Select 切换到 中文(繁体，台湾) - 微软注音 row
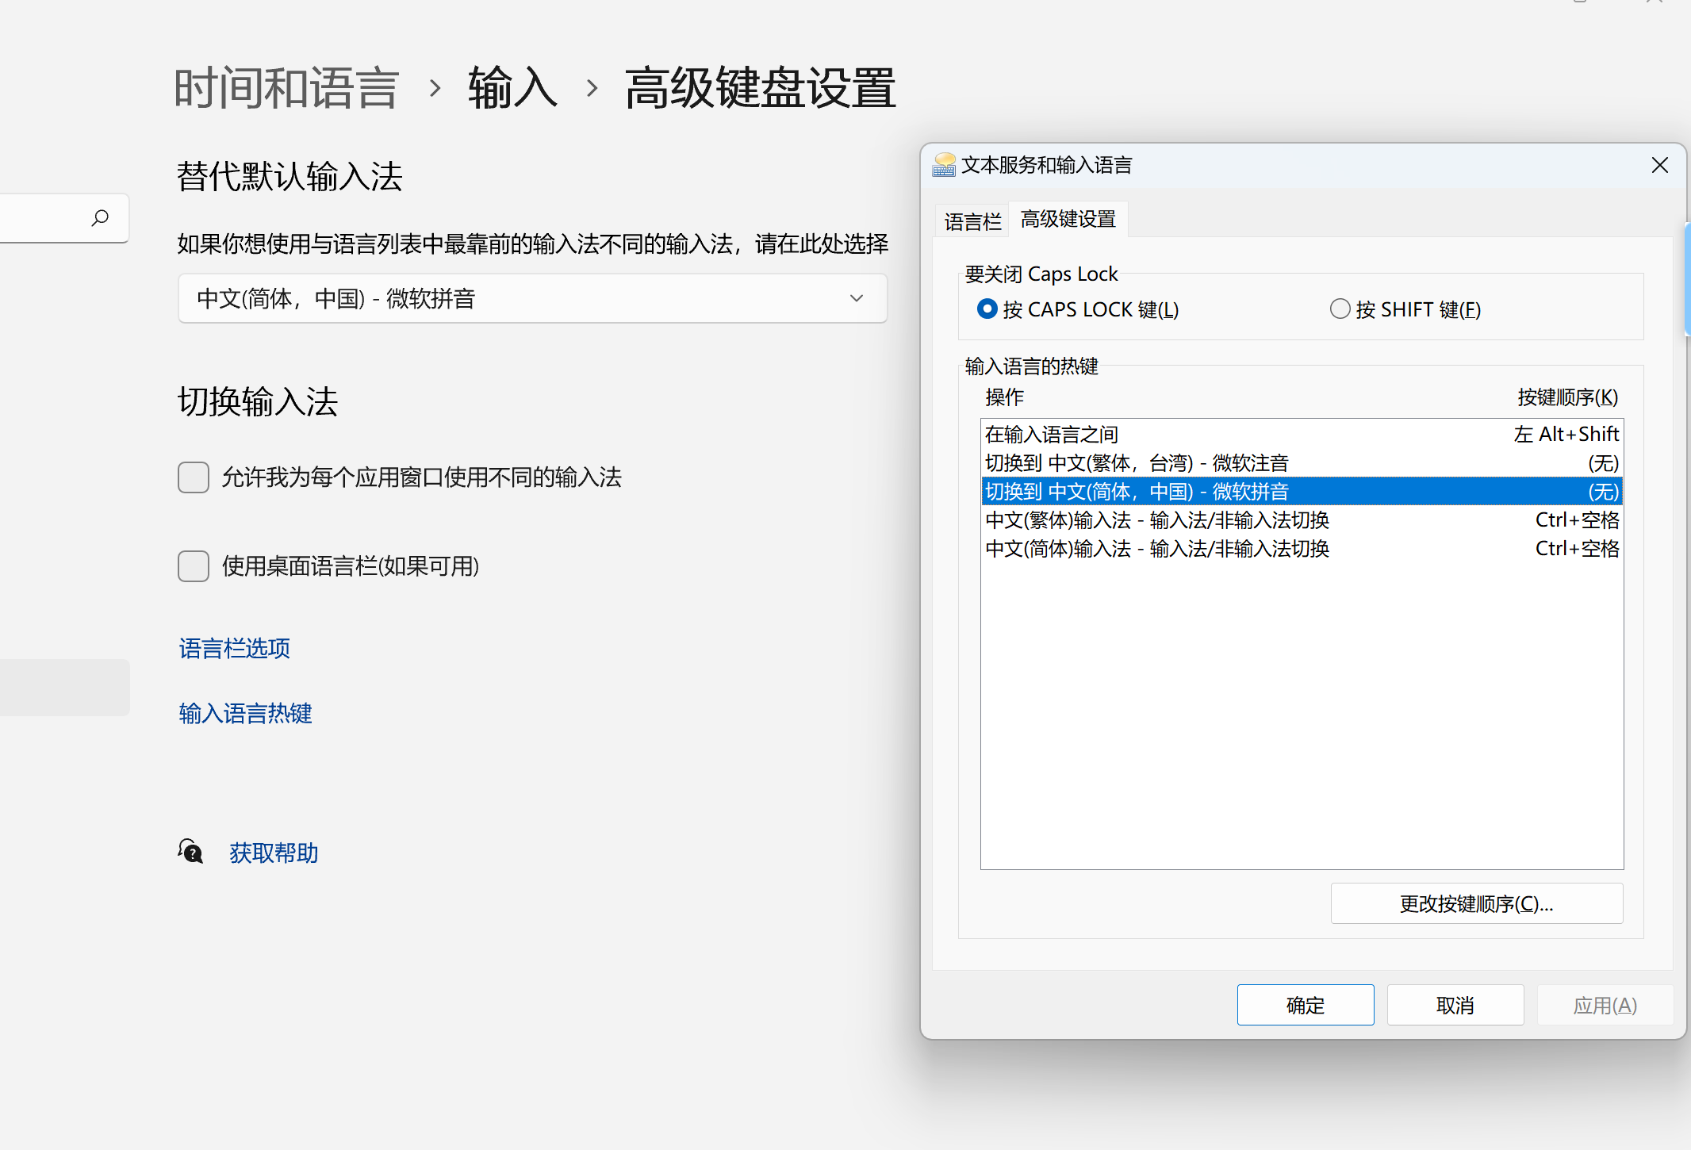1691x1150 pixels. click(1302, 462)
